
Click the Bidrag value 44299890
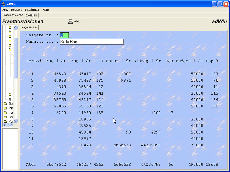[x=151, y=145]
